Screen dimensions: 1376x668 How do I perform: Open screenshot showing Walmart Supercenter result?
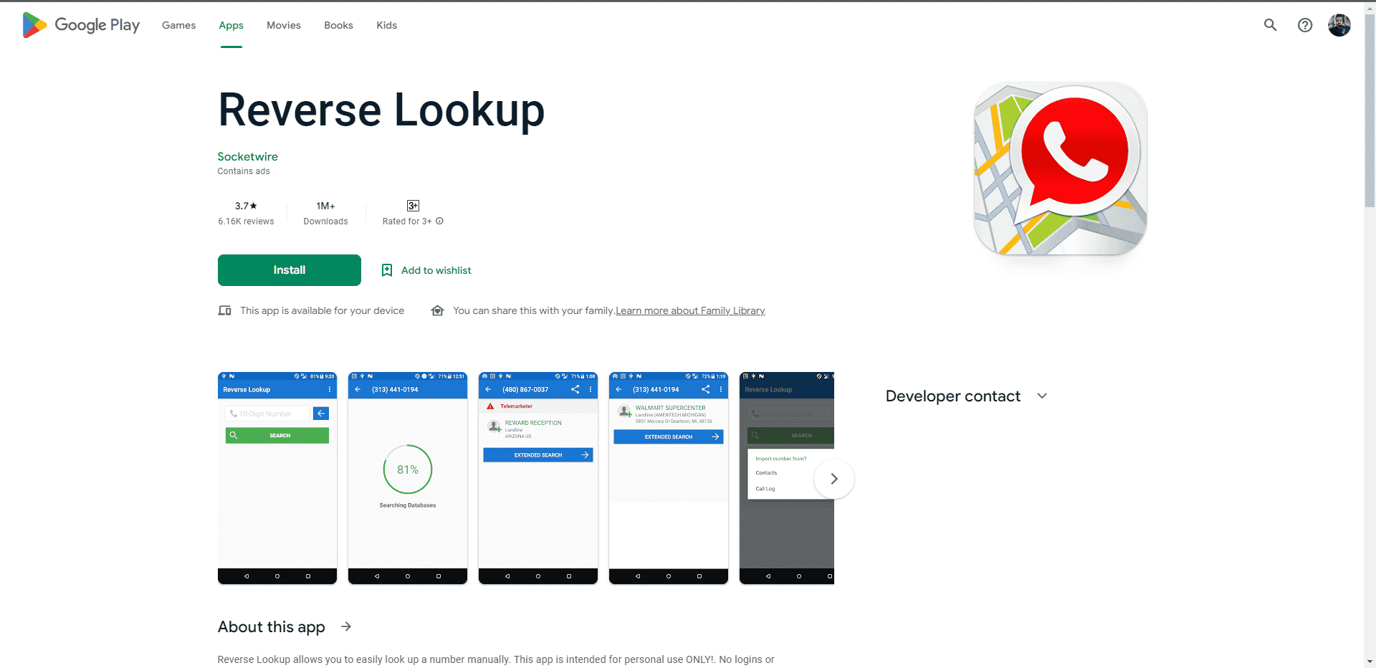669,478
